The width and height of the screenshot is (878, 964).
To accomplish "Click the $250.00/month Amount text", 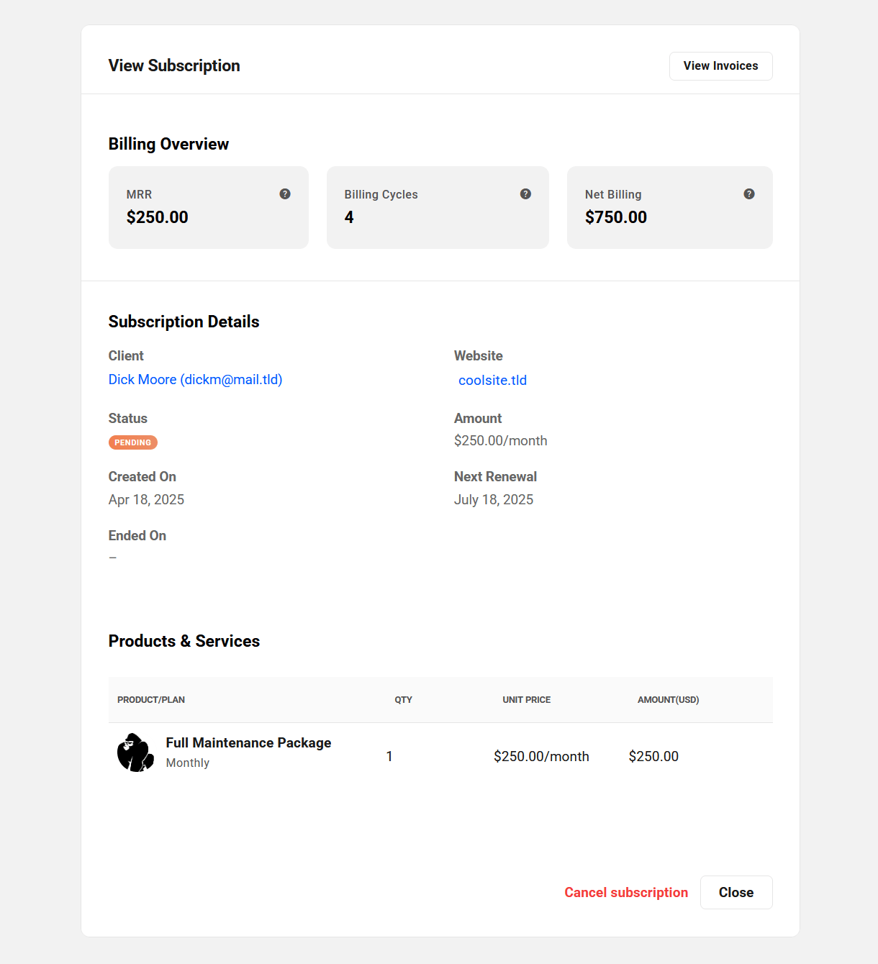I will tap(501, 441).
